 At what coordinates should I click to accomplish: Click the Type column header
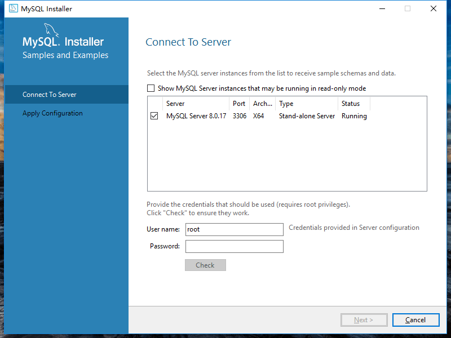307,104
